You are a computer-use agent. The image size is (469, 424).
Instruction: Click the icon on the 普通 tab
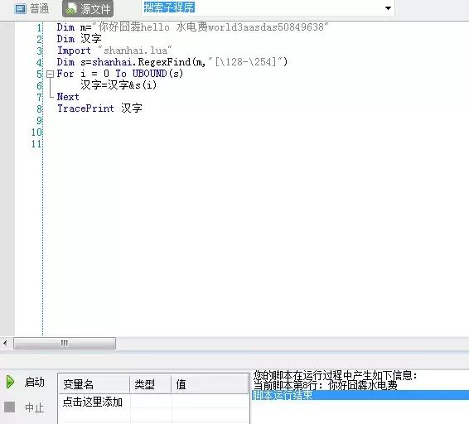[21, 8]
